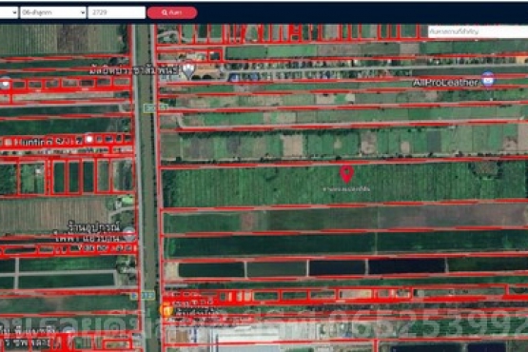Click the AllProLeather shop marker icon
Image resolution: width=528 pixels, height=352 pixels.
tap(488, 79)
